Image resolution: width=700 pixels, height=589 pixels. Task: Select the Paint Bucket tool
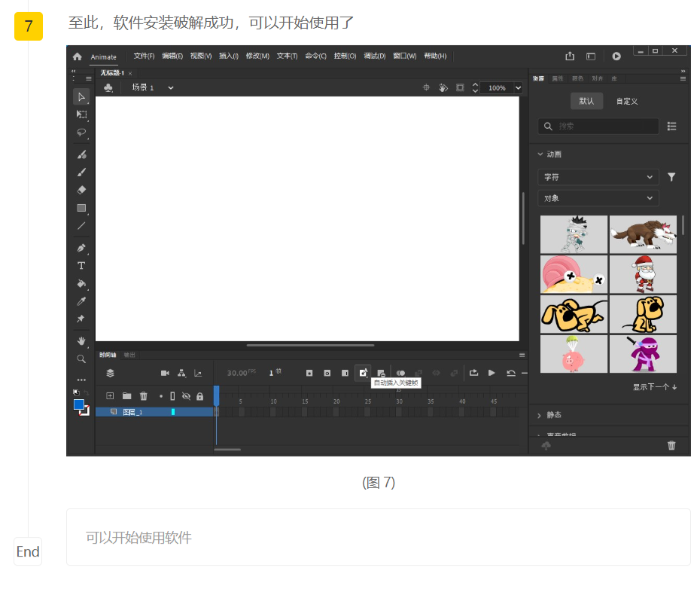pos(81,284)
